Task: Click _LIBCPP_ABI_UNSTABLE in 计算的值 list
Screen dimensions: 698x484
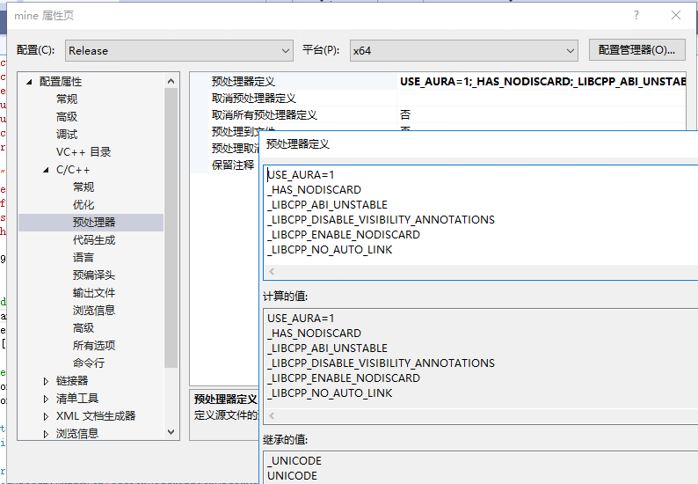Action: (x=328, y=348)
